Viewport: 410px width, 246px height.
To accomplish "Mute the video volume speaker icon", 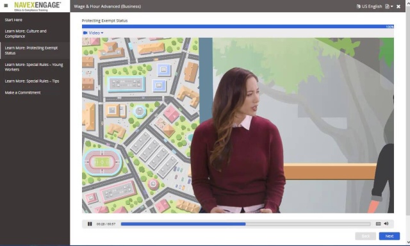I will (386, 224).
